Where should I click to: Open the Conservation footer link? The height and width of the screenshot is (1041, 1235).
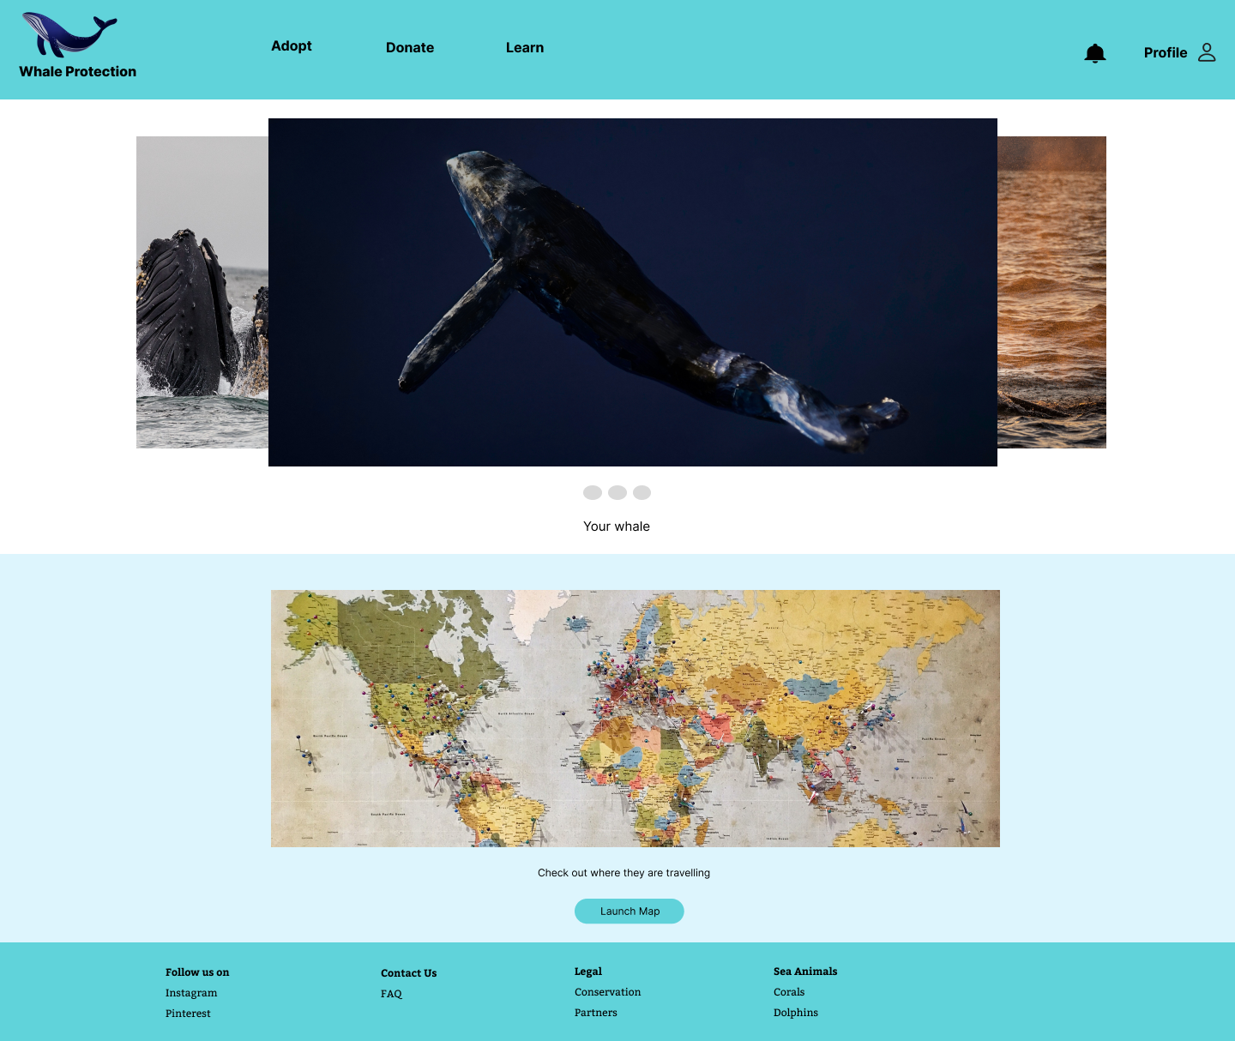[608, 992]
